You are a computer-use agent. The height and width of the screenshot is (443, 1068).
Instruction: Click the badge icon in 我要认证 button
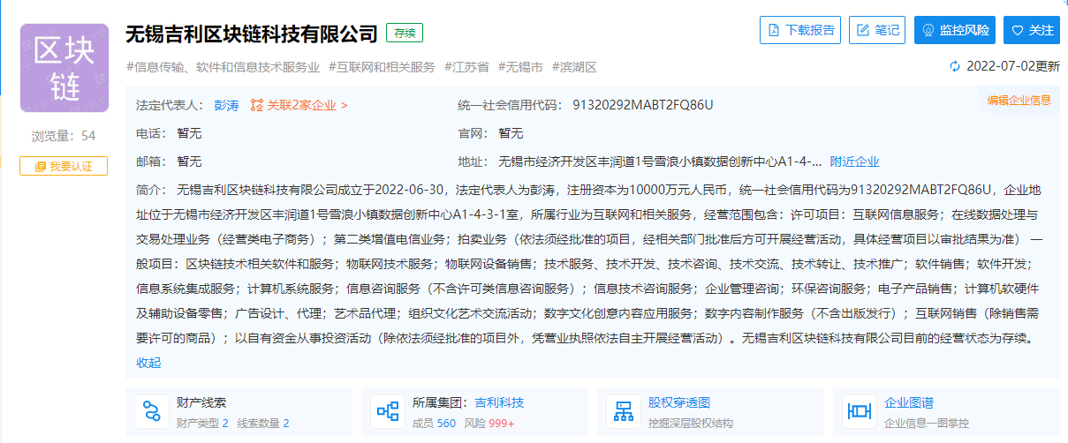(40, 166)
